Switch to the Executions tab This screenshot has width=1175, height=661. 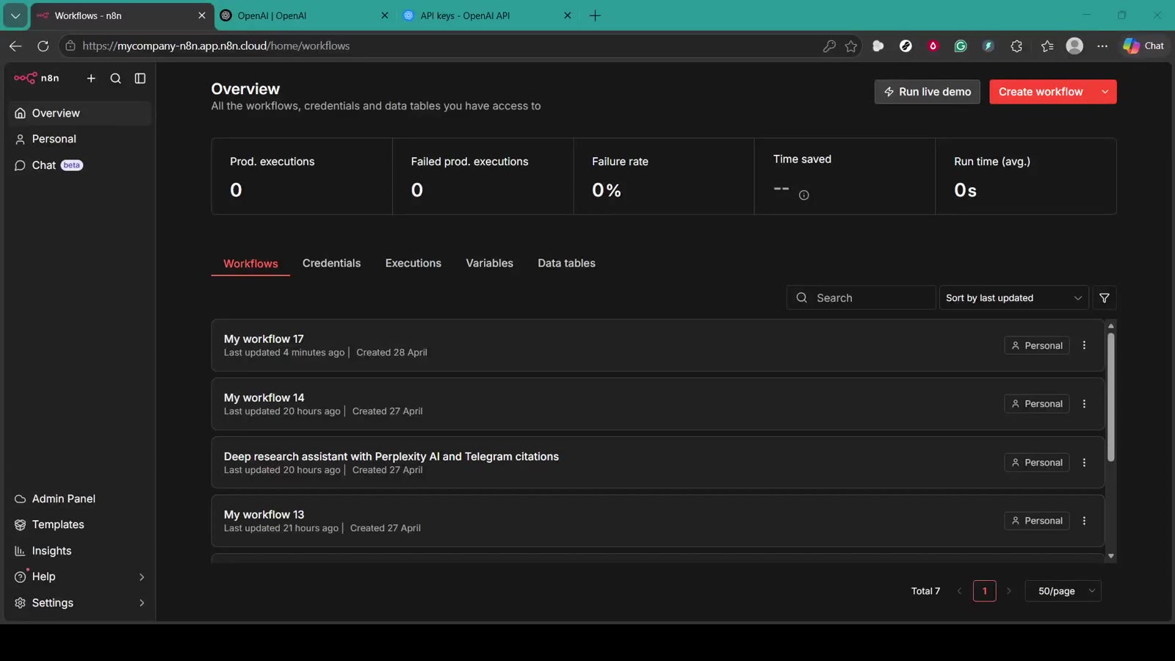(413, 263)
